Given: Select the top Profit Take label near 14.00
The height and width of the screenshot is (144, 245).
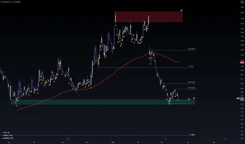Looking at the screenshot, I should 191,49.
